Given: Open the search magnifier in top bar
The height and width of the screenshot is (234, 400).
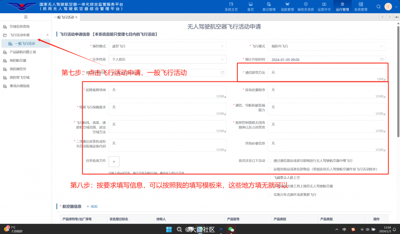Looking at the screenshot, I should point(377,6).
